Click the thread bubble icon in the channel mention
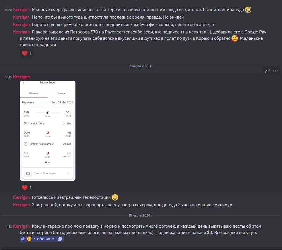 tap(60, 239)
